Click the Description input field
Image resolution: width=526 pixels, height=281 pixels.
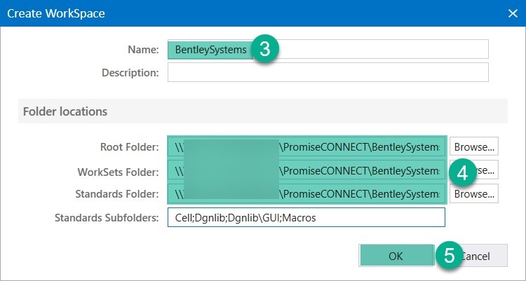328,72
